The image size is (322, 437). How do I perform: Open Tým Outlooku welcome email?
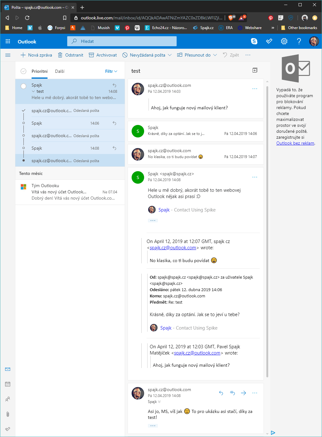pos(70,192)
